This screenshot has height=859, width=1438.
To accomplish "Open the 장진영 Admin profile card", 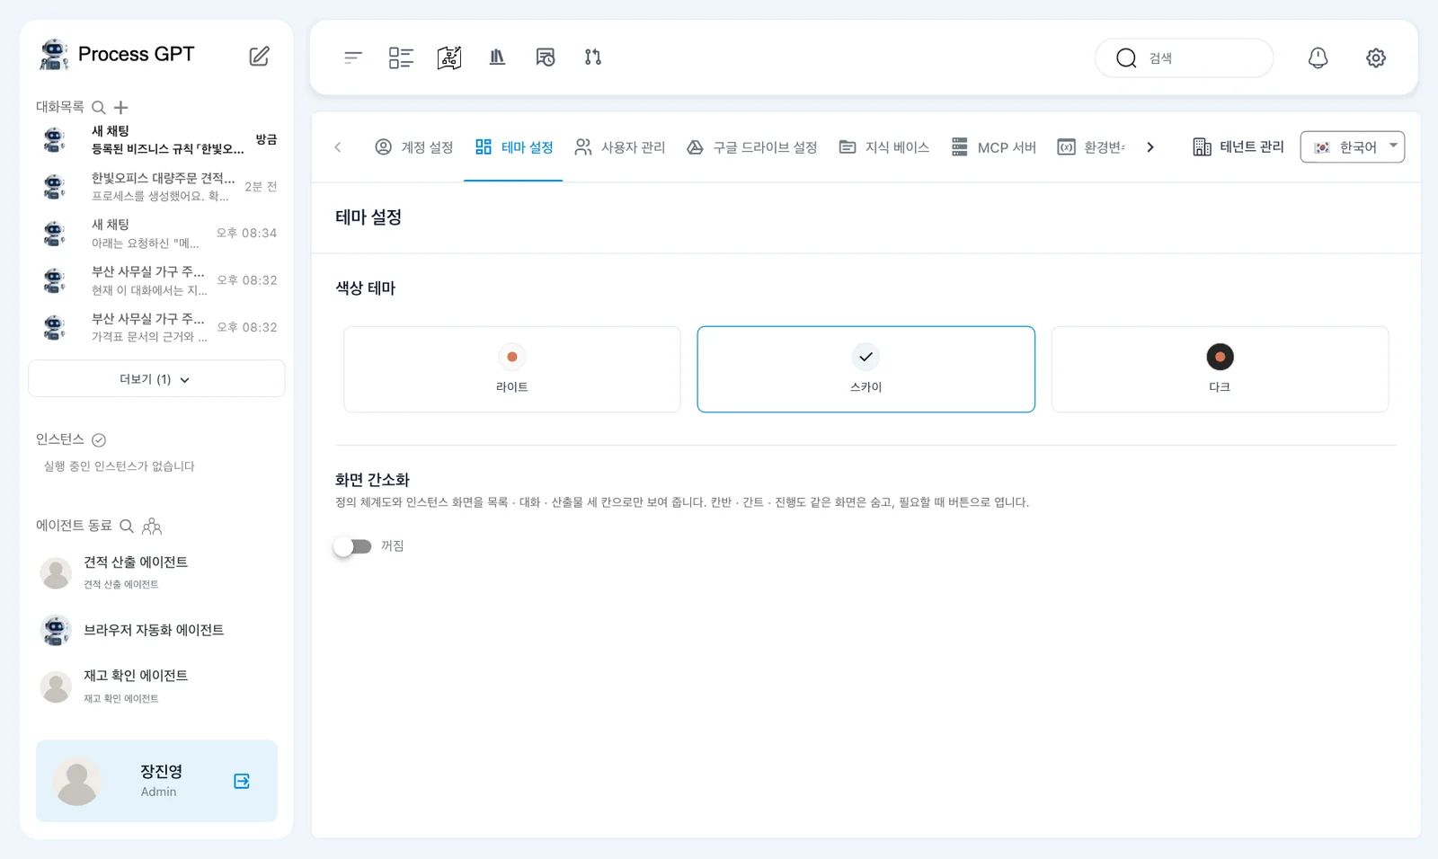I will (x=157, y=781).
